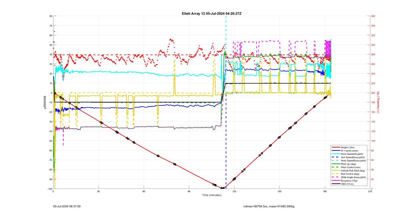
Task: Click the '(+) Heading (°M)' right axis label
Action: pyautogui.click(x=378, y=102)
